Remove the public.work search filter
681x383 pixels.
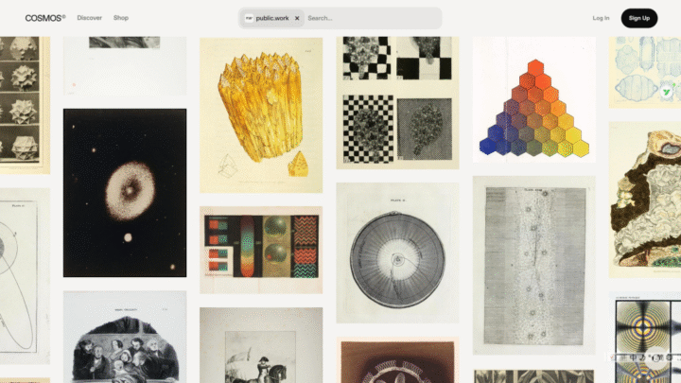297,18
